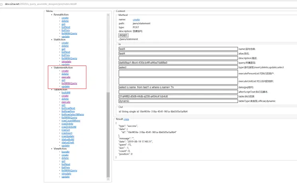Open the bundle link under ViewAction

[66, 152]
